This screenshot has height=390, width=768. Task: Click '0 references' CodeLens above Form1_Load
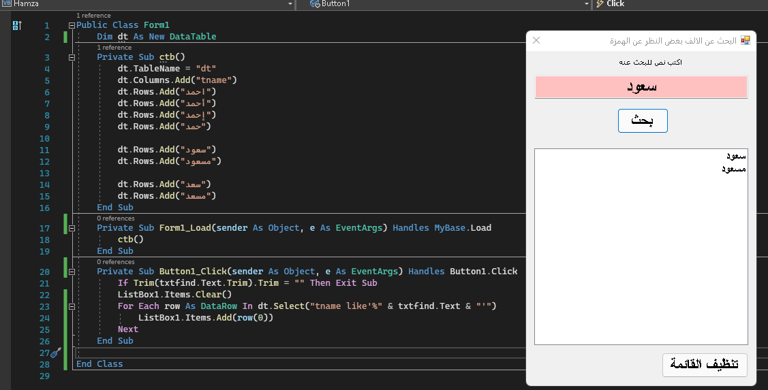point(116,218)
